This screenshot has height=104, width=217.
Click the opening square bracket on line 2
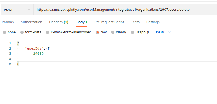(49, 49)
